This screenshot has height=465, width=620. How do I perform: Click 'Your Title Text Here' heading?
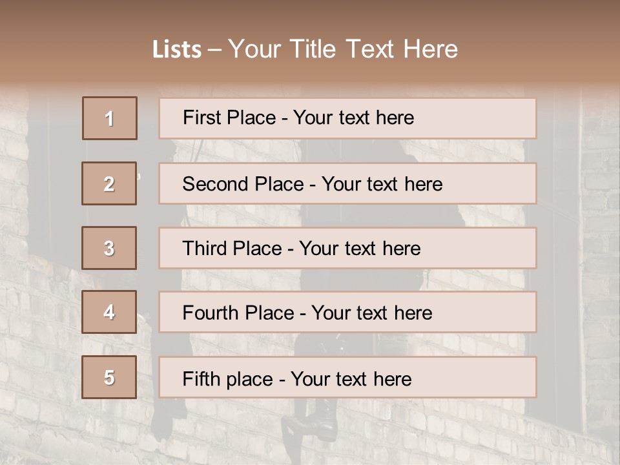point(343,49)
